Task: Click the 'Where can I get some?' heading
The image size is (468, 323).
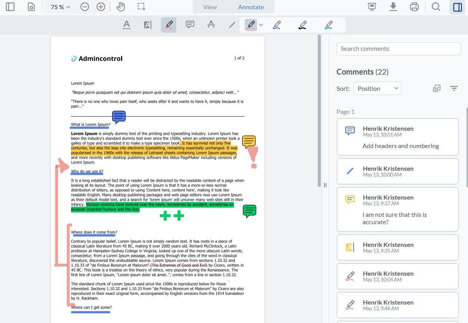Action: pyautogui.click(x=91, y=307)
